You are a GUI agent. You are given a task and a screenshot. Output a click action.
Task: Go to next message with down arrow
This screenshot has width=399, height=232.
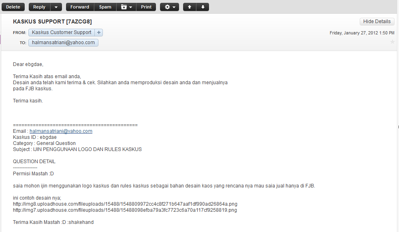pyautogui.click(x=203, y=7)
